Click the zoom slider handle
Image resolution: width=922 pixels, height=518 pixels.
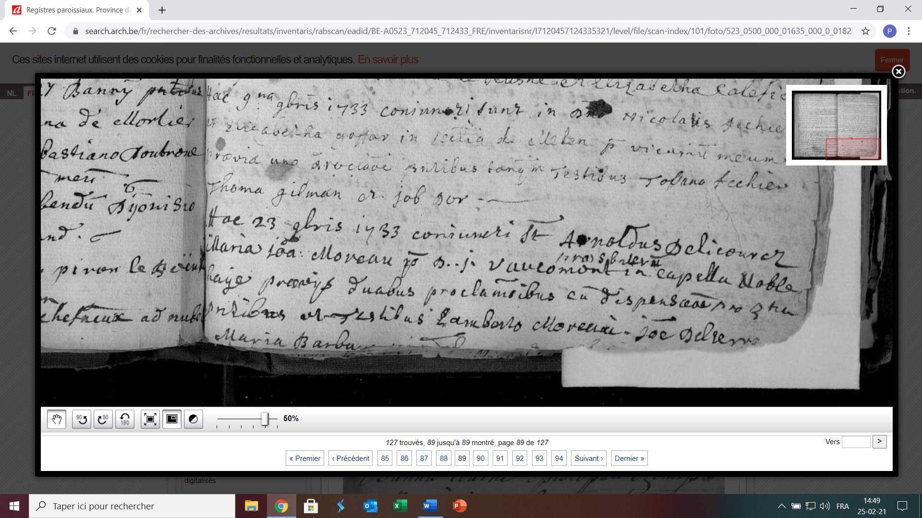(265, 419)
